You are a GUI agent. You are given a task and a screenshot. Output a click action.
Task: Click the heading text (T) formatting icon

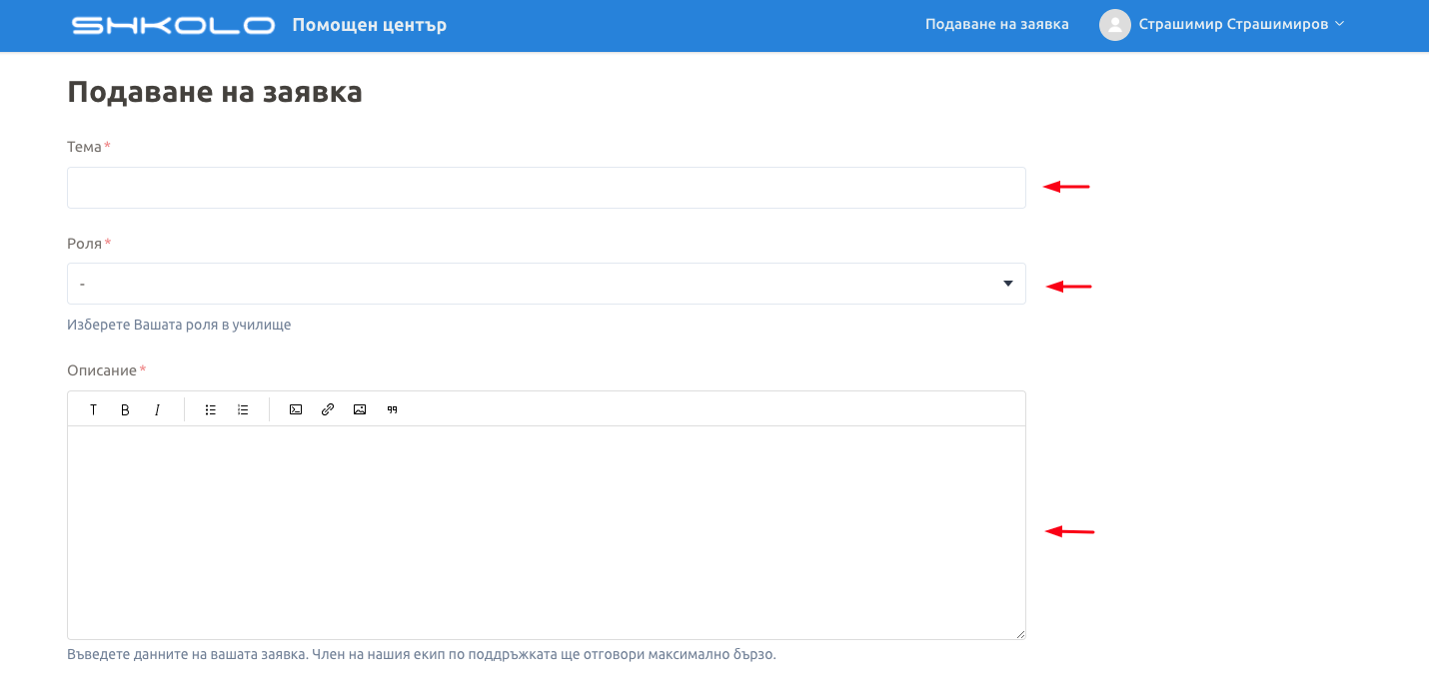click(93, 409)
